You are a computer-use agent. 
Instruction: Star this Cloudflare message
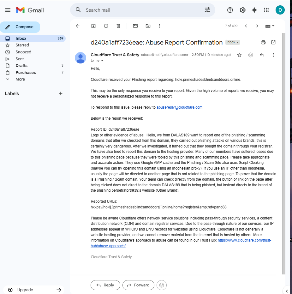(x=239, y=55)
